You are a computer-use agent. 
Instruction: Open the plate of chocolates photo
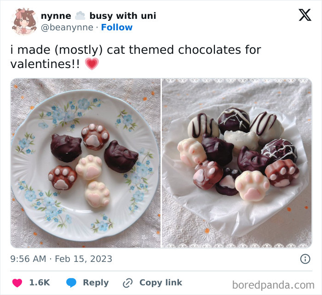(x=86, y=163)
